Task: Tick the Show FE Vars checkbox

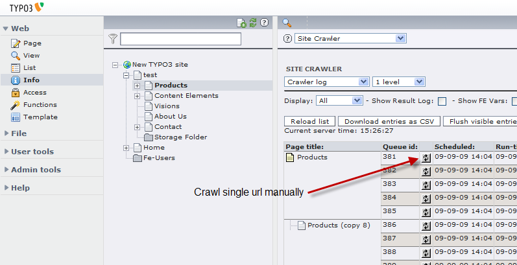Action: click(514, 101)
